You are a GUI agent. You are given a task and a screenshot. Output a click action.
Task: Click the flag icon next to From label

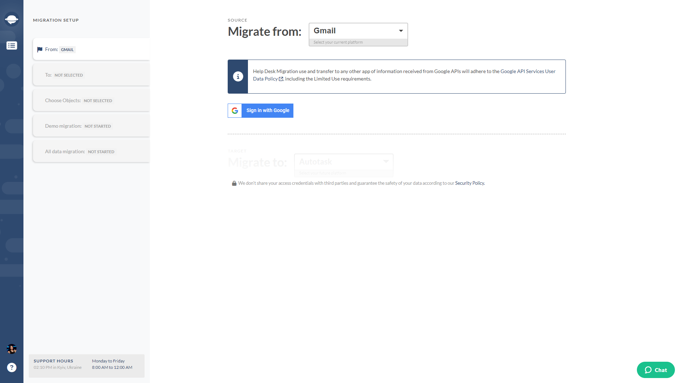[x=39, y=50]
